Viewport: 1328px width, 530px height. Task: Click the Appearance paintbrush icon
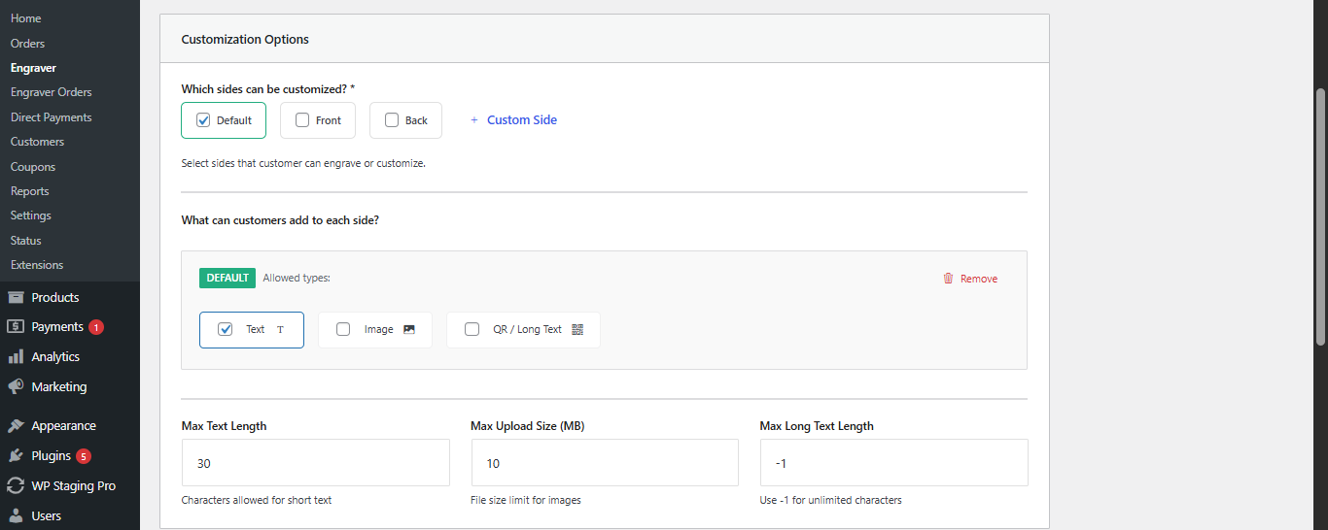click(16, 426)
